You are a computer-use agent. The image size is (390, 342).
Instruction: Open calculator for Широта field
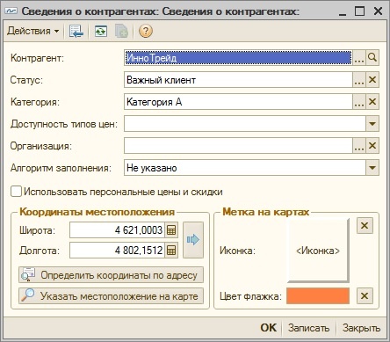tap(171, 230)
